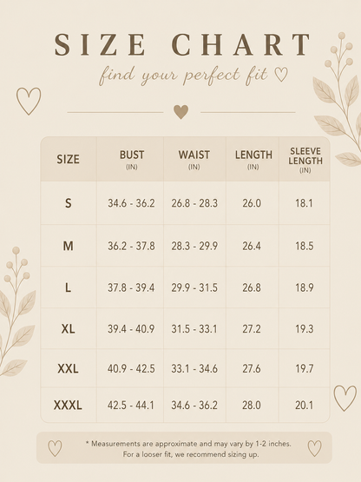
Task: Click the LENGTH column header
Action: 253,159
